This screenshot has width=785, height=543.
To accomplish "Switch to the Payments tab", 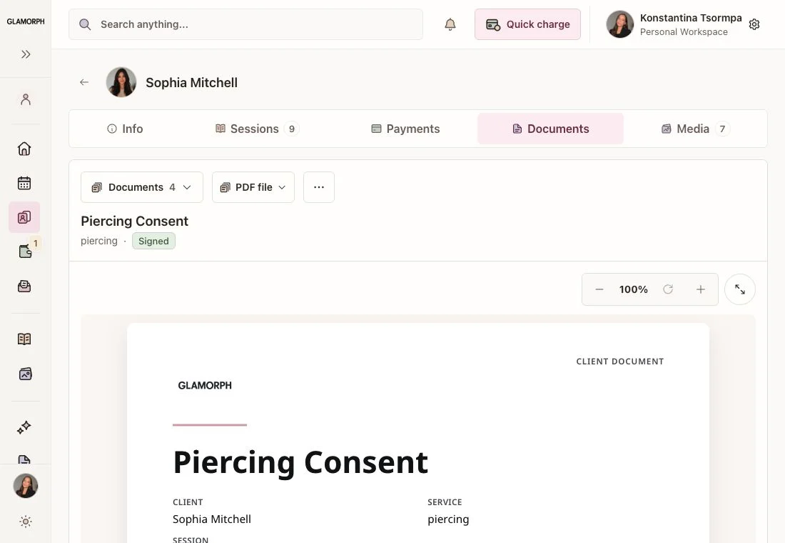I will tap(405, 129).
